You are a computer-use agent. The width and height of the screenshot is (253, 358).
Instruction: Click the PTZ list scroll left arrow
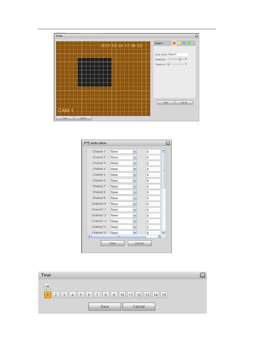coord(89,236)
